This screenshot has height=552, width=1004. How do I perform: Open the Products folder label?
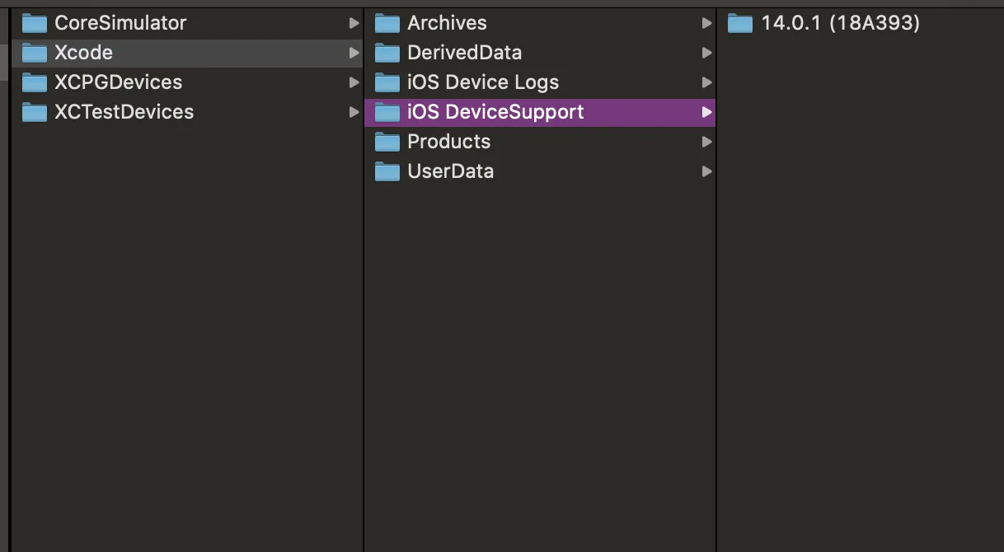(x=448, y=142)
